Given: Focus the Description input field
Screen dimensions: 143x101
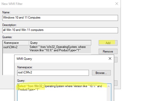Looking at the screenshot, I should click(x=60, y=30).
